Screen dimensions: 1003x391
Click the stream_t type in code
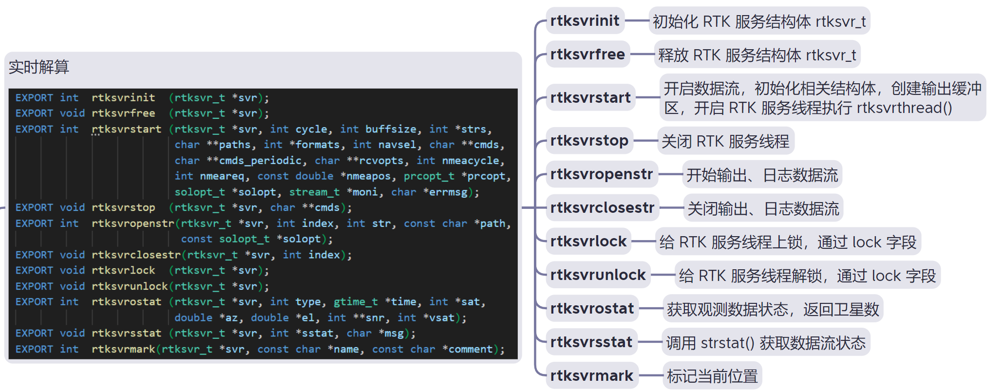pyautogui.click(x=315, y=192)
